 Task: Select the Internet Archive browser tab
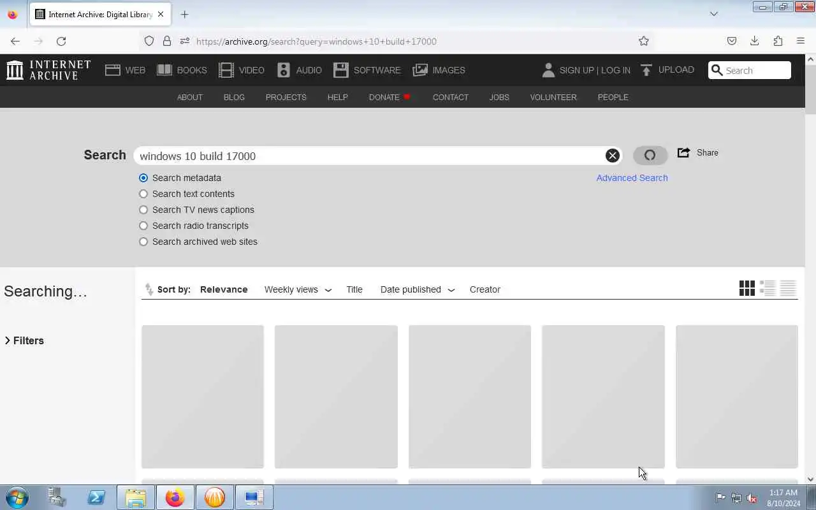[100, 14]
